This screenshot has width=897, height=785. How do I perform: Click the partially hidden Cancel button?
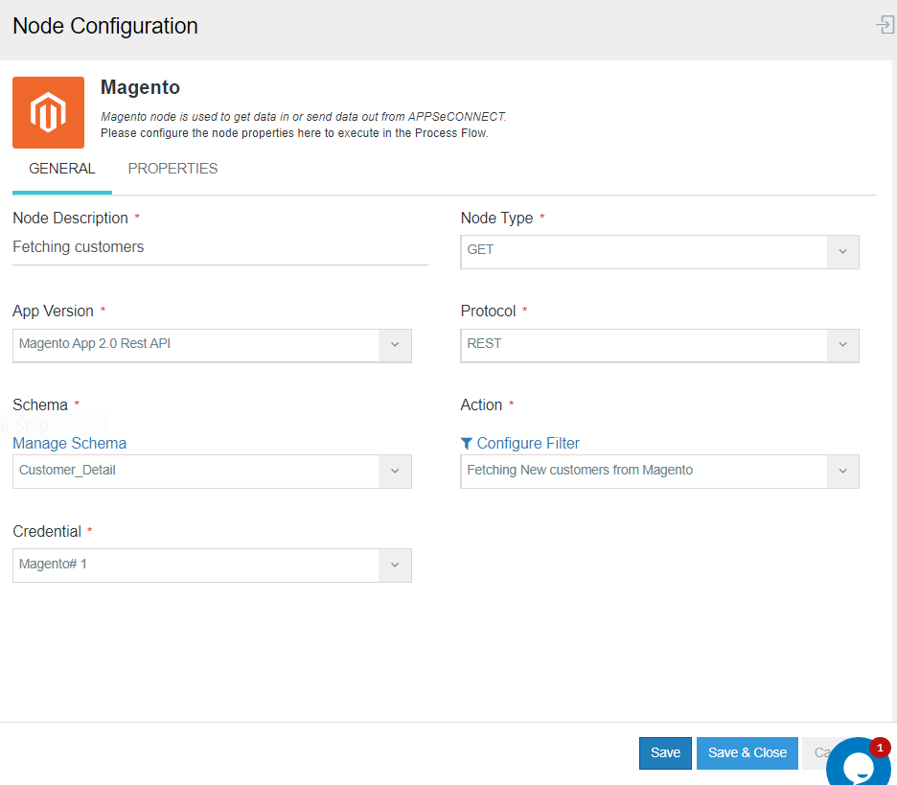coord(815,752)
